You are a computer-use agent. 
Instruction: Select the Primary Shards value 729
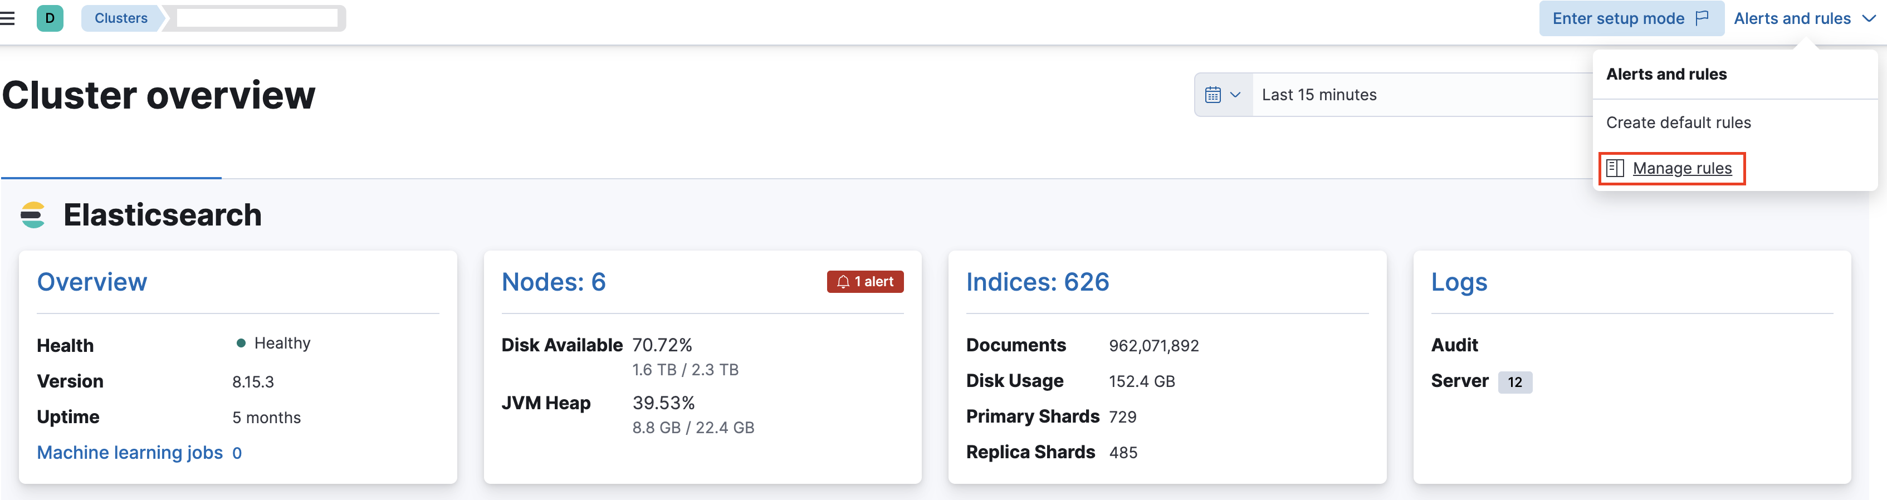(1123, 417)
